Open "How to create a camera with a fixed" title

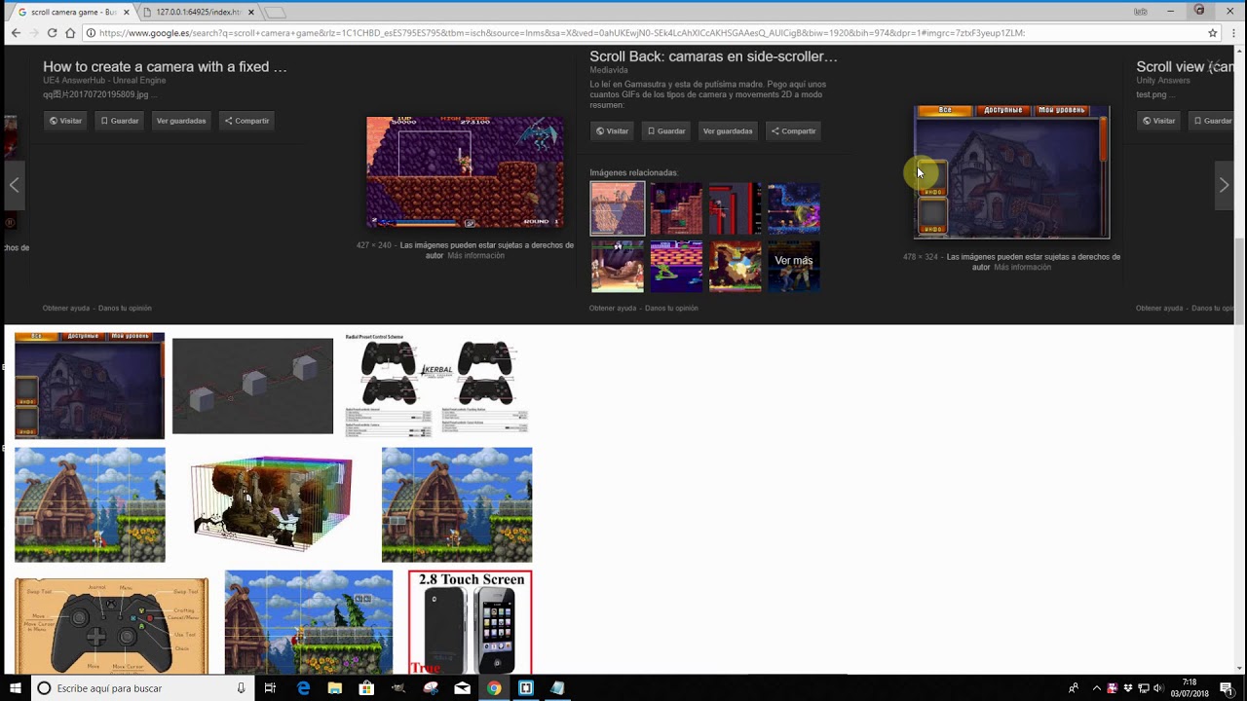[165, 67]
